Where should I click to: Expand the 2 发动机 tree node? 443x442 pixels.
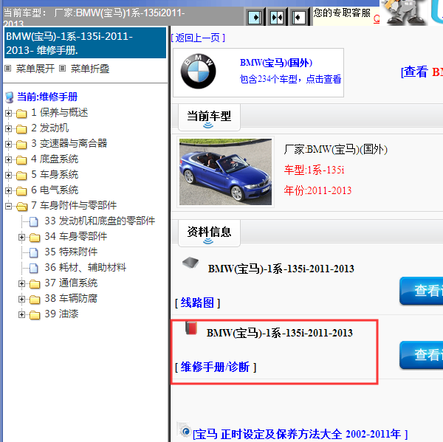pyautogui.click(x=8, y=129)
